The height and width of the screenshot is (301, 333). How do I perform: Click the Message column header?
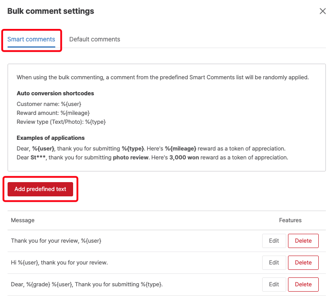point(23,220)
